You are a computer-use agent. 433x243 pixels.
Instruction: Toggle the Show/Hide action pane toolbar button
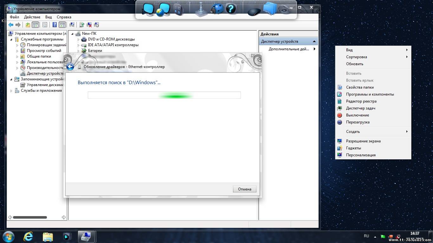62,25
